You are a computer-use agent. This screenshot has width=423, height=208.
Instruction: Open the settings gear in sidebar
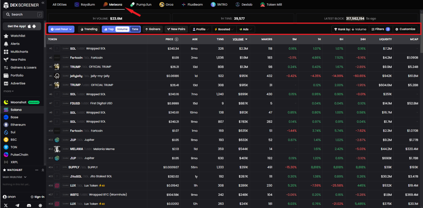pos(40,205)
